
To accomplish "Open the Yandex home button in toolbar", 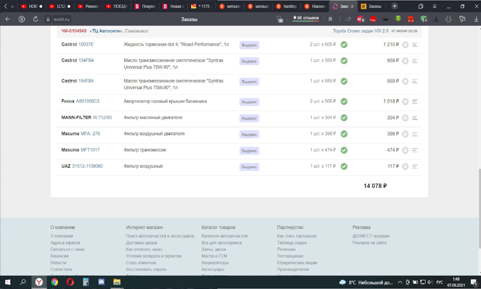I will (22, 19).
